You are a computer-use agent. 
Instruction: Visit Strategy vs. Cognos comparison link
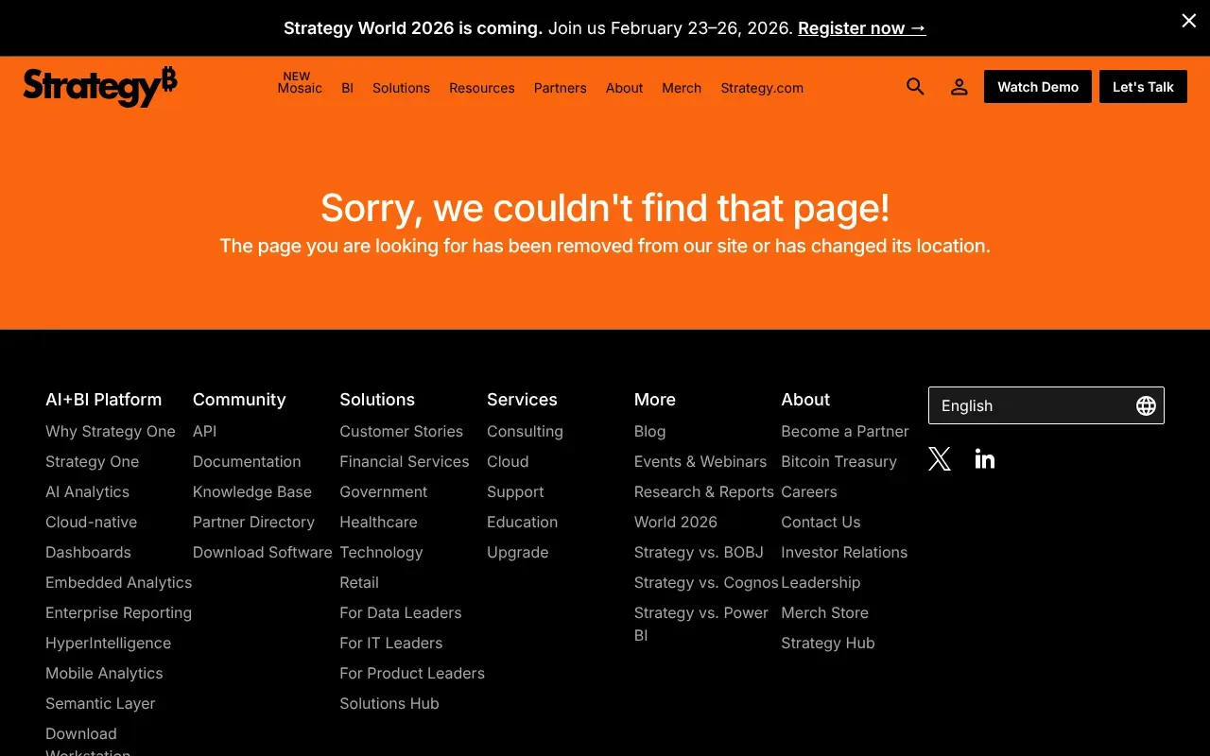[x=705, y=582]
